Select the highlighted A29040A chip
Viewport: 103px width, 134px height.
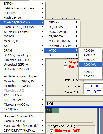click(x=90, y=65)
